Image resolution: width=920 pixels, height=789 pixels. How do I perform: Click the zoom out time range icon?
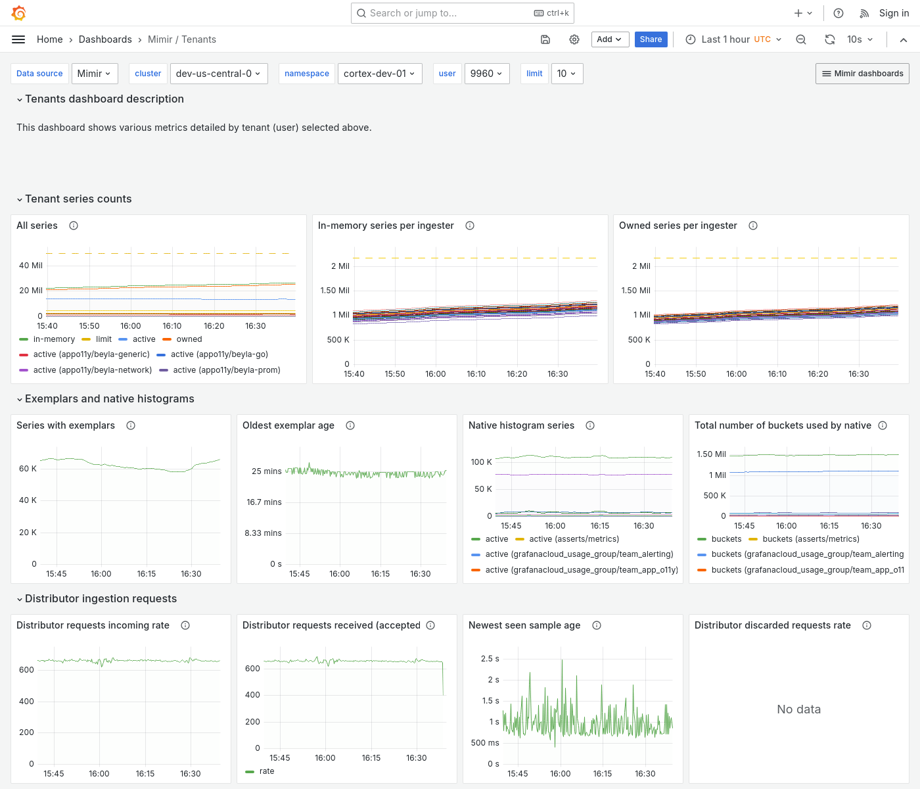(800, 39)
